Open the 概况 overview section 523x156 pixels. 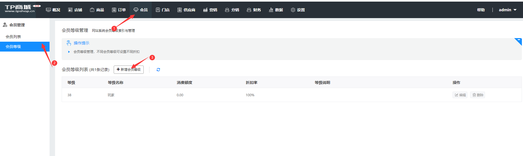click(x=53, y=10)
